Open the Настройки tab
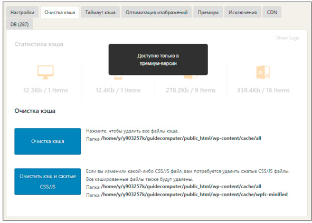This screenshot has width=312, height=223. click(x=22, y=12)
